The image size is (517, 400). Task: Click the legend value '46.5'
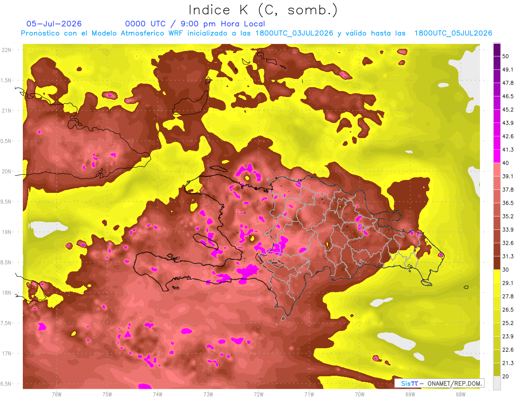508,96
